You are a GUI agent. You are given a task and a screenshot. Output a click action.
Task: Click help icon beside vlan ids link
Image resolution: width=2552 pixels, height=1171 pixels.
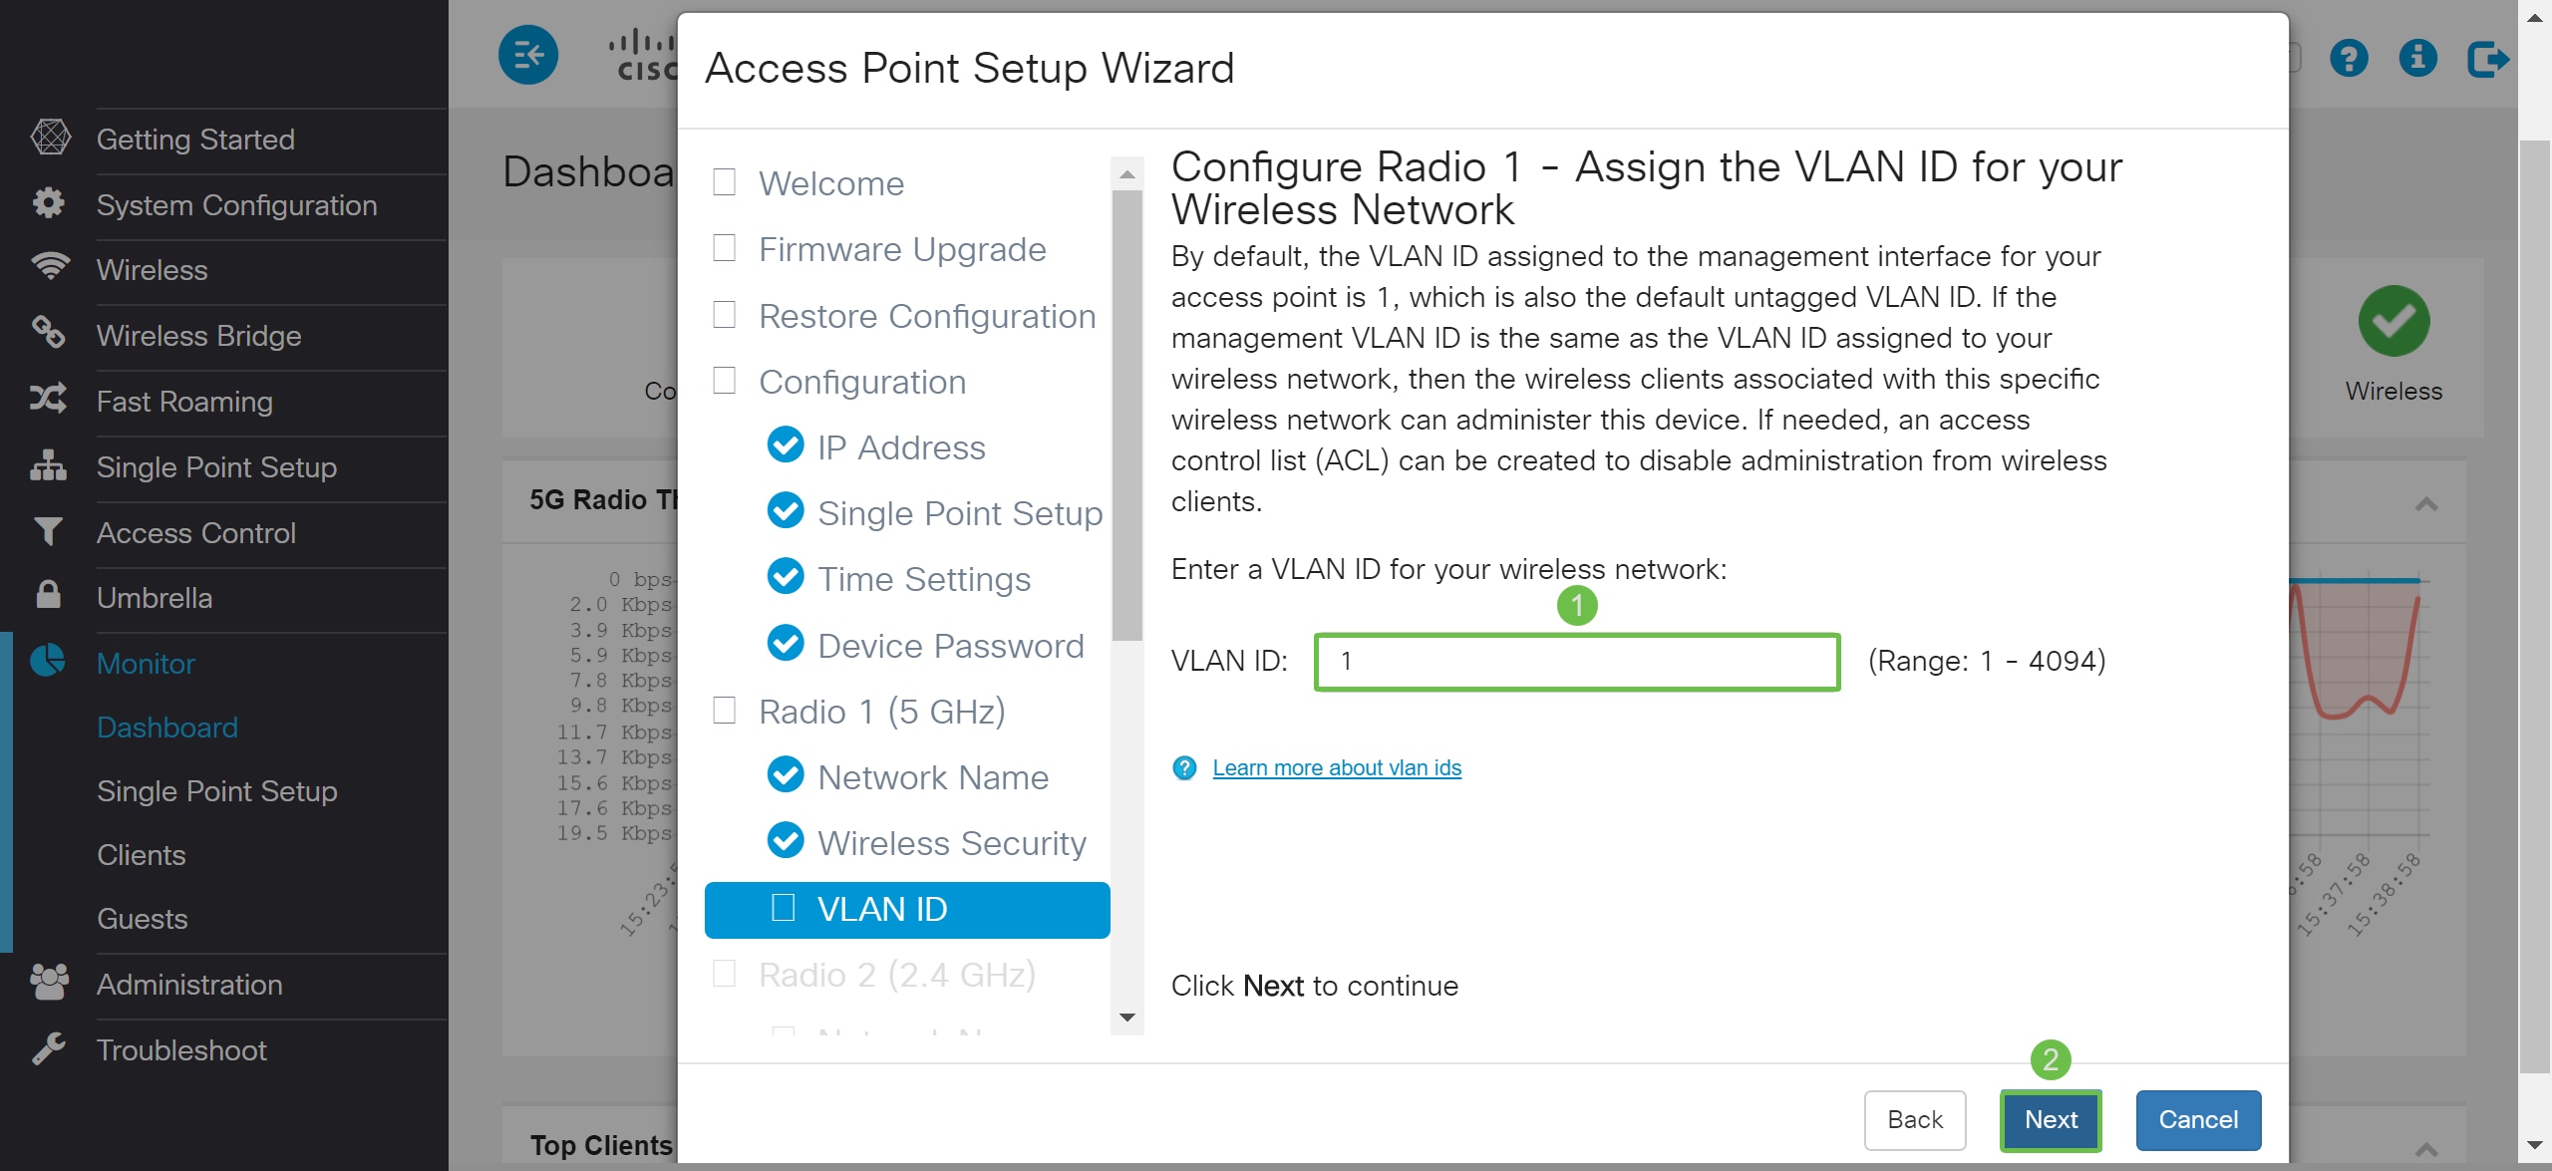1184,767
